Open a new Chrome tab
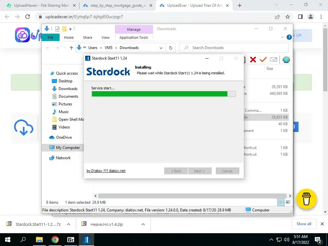 tap(240, 6)
